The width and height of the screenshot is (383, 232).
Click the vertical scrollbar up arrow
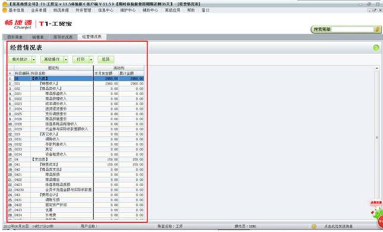point(377,68)
